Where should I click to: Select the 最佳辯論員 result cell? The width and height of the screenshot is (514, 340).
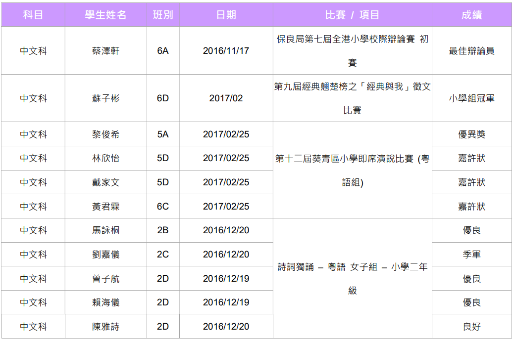pyautogui.click(x=471, y=51)
